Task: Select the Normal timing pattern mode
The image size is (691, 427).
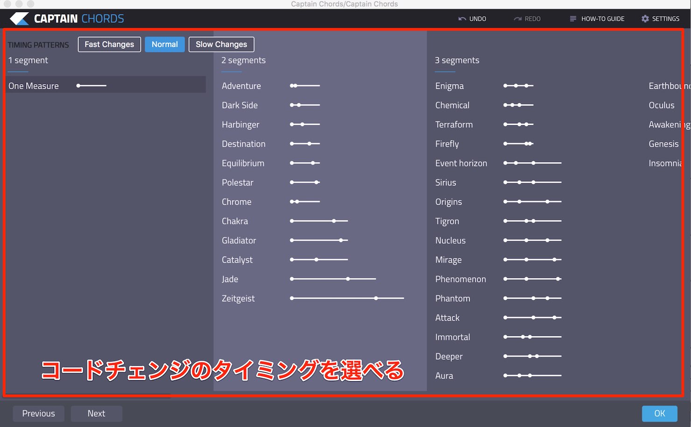Action: coord(165,44)
